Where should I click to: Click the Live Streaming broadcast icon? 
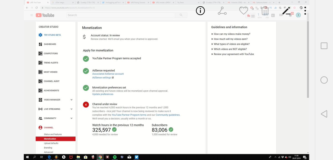coord(40,109)
